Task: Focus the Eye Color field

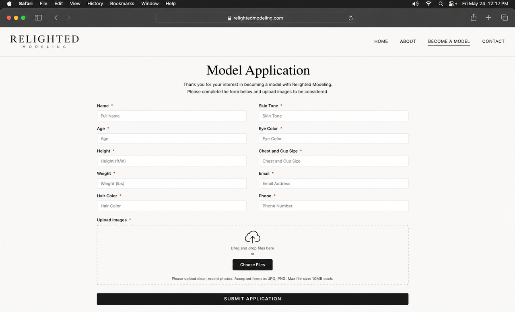Action: pyautogui.click(x=334, y=138)
